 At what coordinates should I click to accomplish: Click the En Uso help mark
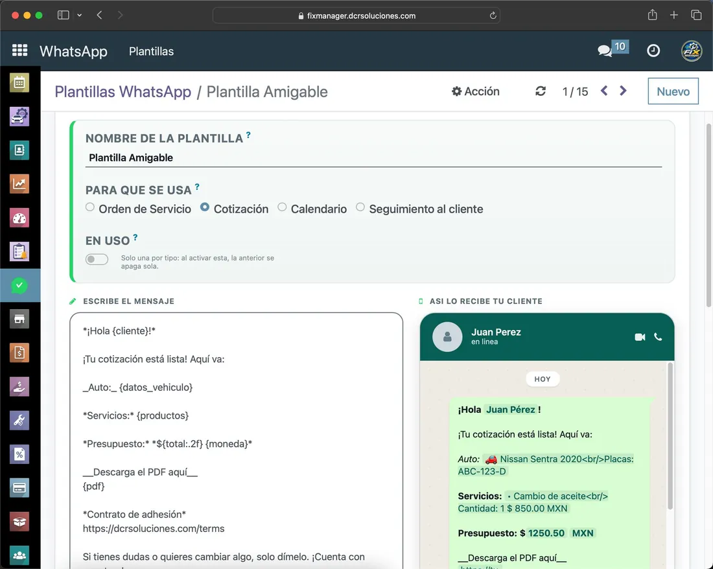135,237
